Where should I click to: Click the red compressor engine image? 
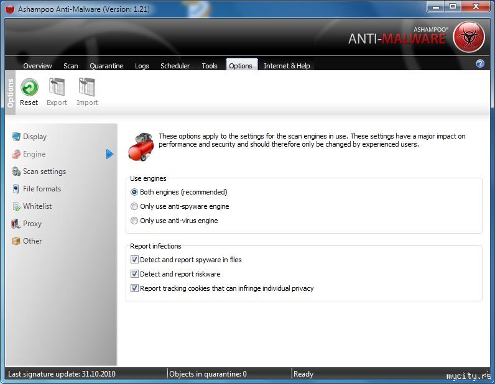pyautogui.click(x=141, y=147)
